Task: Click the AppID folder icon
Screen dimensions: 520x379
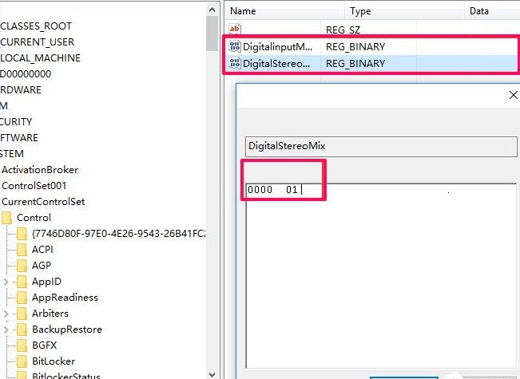Action: (22, 282)
